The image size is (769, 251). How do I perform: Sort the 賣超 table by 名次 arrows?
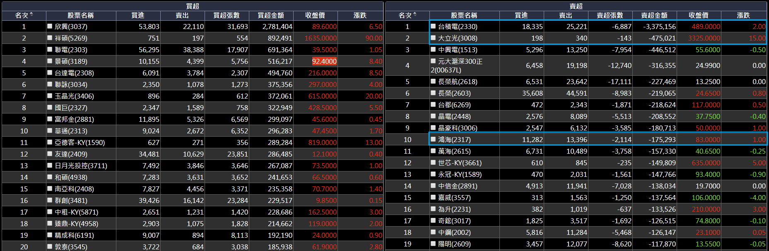415,15
